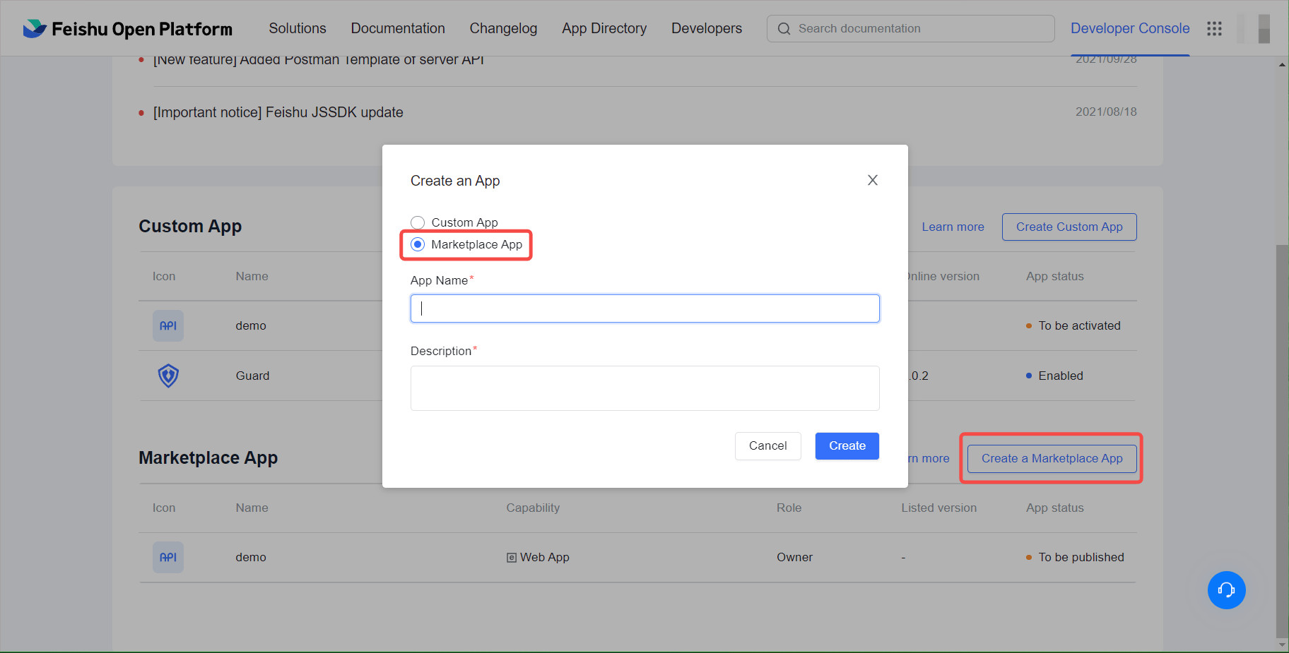Select the Marketplace App radio option
The image size is (1289, 653).
pos(418,245)
